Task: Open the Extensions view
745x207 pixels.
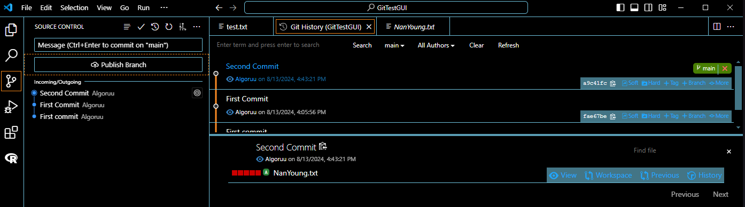Action: coord(11,132)
